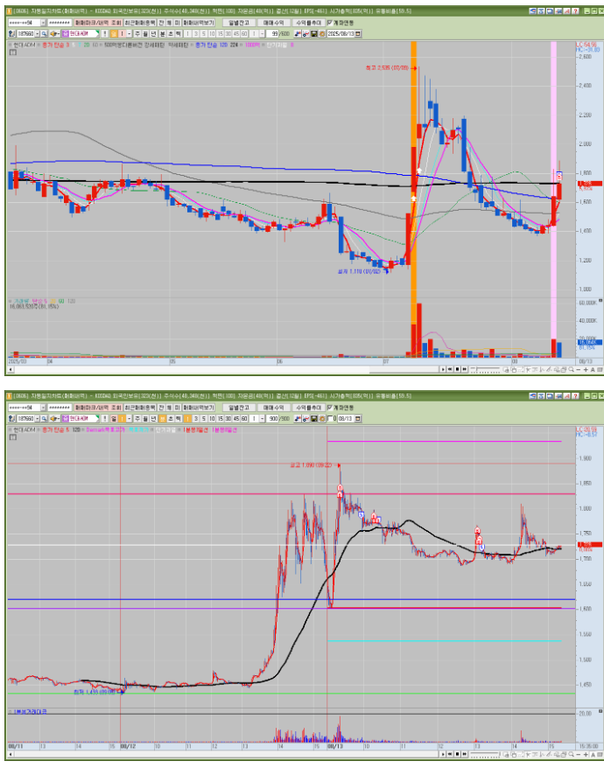Click 화폐내역보기 button in bottom window
Screen dimensions: 604x768
point(199,408)
